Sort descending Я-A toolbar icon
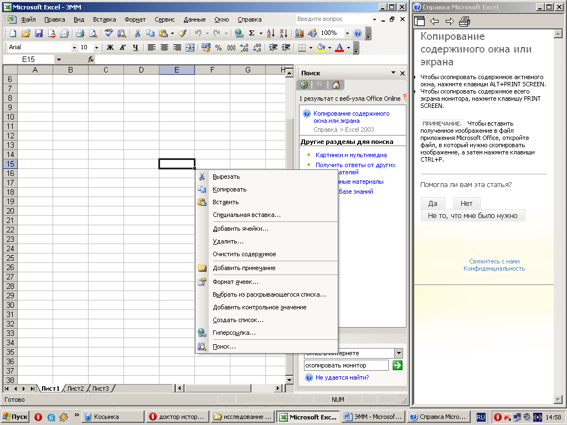Screen dimensions: 567x425 283,33
